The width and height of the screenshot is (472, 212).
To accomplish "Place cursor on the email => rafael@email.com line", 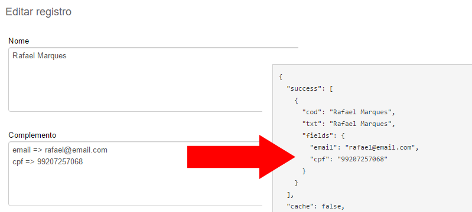I will (60, 150).
